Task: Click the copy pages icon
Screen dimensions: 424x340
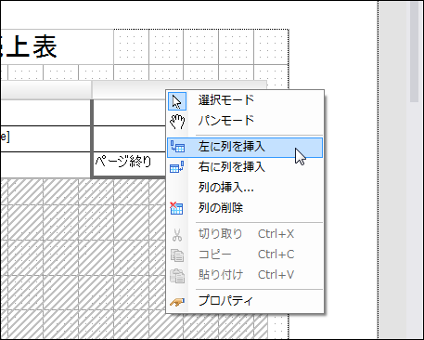Action: 177,255
